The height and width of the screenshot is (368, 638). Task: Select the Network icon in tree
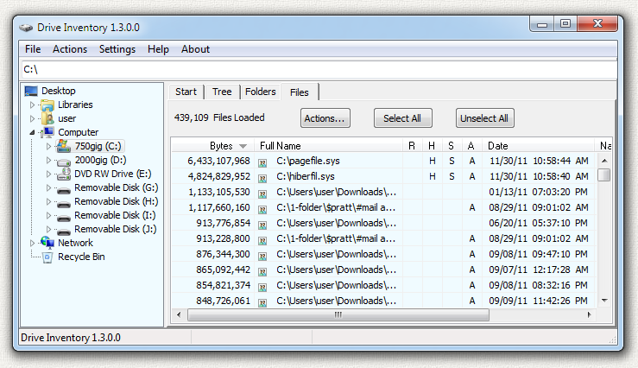[47, 243]
